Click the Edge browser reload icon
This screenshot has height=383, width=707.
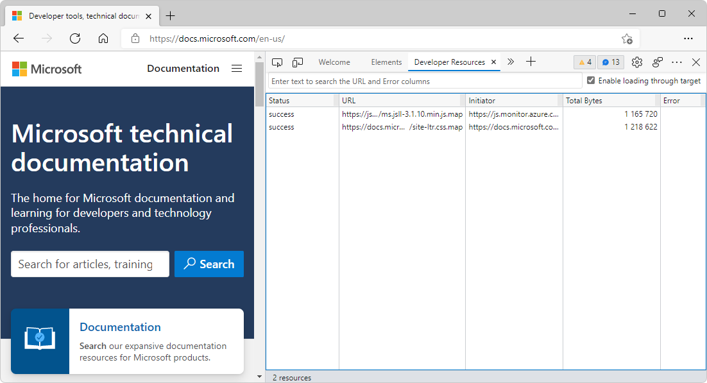[x=74, y=38]
